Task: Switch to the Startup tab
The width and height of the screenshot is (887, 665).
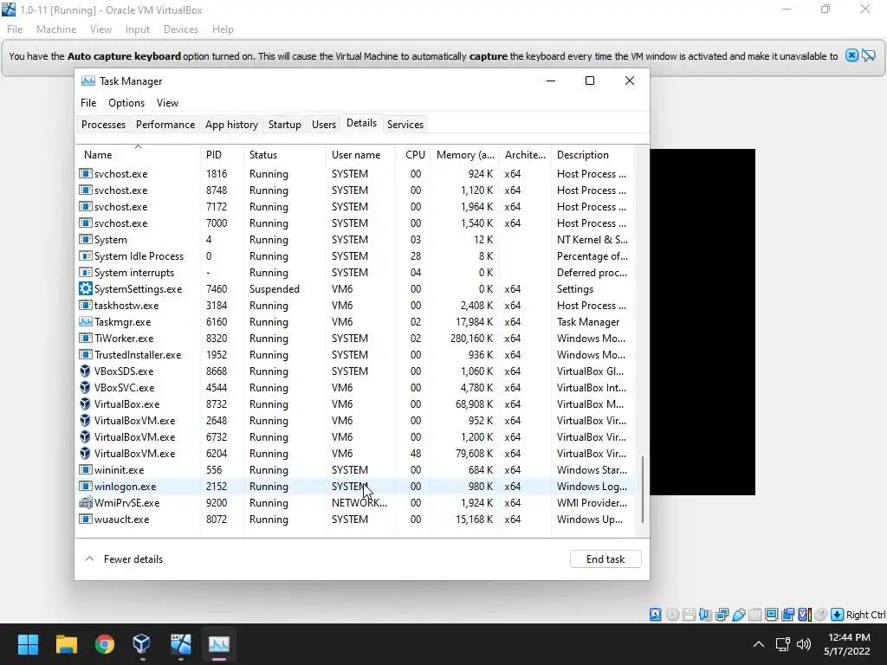Action: pyautogui.click(x=284, y=125)
